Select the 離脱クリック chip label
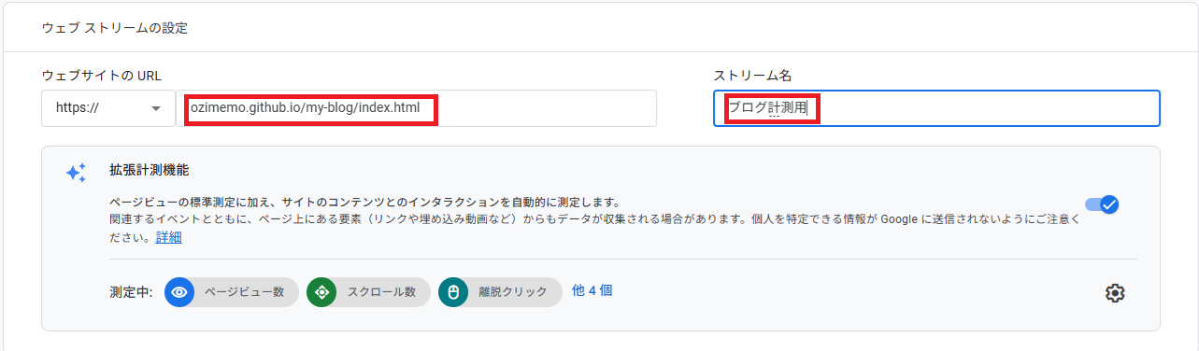This screenshot has height=351, width=1199. 513,292
